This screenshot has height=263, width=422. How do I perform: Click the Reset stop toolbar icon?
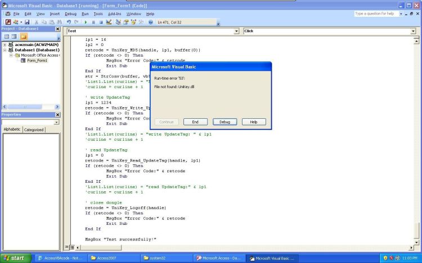[x=101, y=22]
